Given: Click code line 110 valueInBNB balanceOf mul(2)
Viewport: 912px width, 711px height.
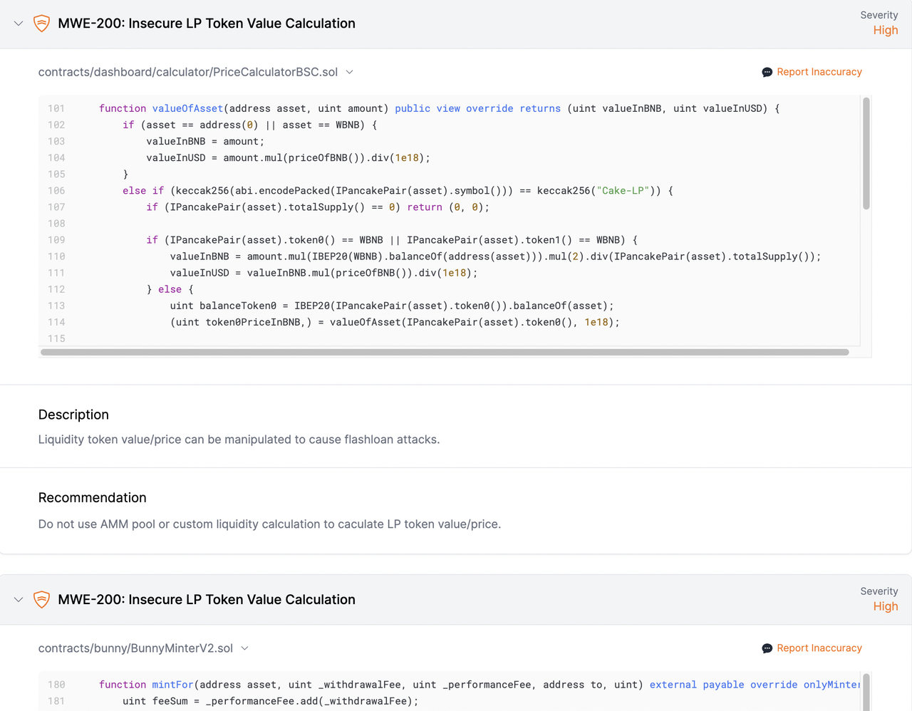Looking at the screenshot, I should [495, 256].
